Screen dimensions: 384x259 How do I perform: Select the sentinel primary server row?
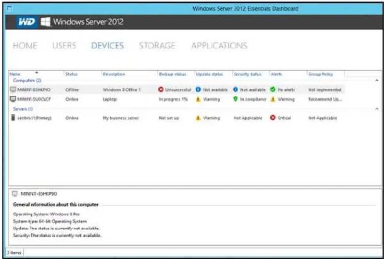click(x=177, y=118)
